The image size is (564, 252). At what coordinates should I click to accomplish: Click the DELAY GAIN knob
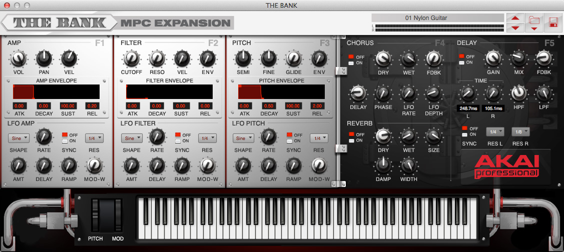click(x=493, y=58)
